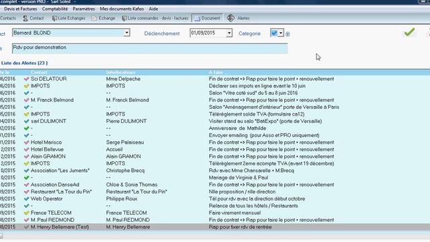Click the Echange page icon
Screen dimensions: 430x242
point(94,18)
